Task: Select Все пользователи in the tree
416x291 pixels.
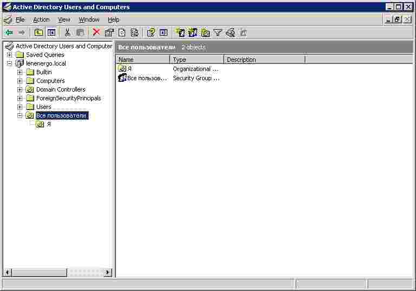Action: click(x=62, y=115)
